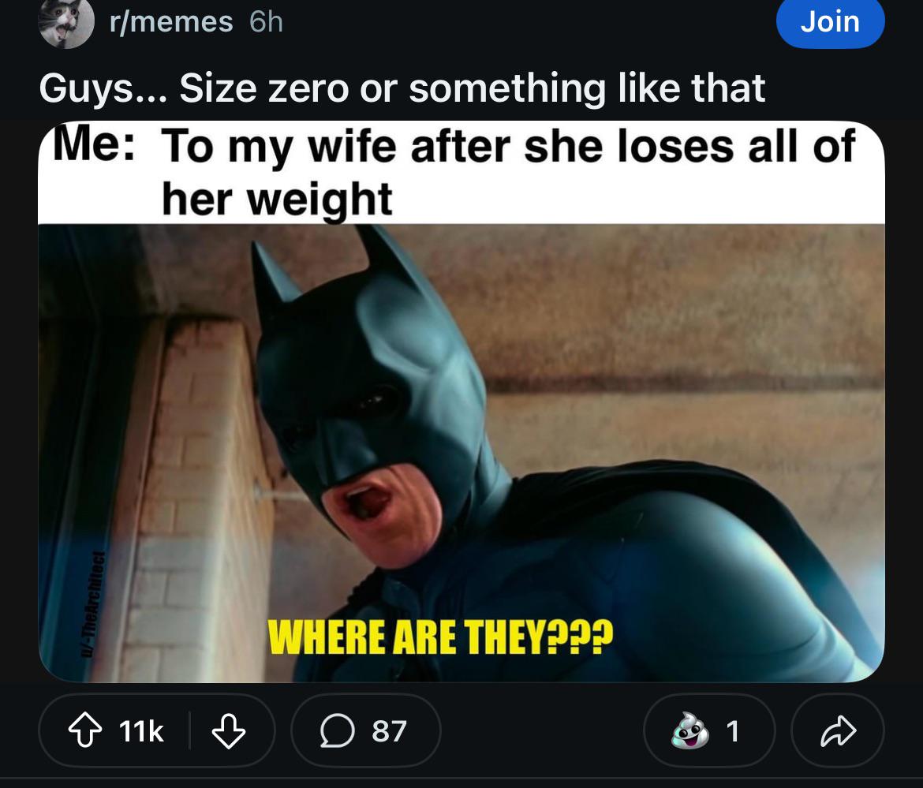The height and width of the screenshot is (788, 923).
Task: Click the 6h post timestamp
Action: (x=266, y=22)
